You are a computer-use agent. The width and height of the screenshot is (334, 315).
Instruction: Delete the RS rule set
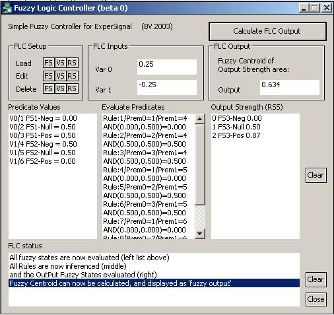72,88
